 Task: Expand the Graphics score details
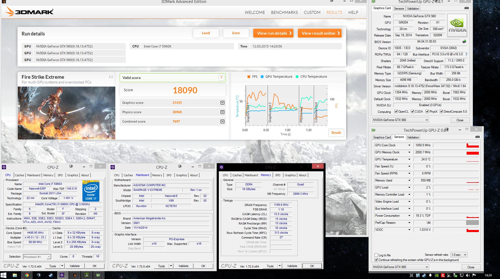(x=222, y=103)
